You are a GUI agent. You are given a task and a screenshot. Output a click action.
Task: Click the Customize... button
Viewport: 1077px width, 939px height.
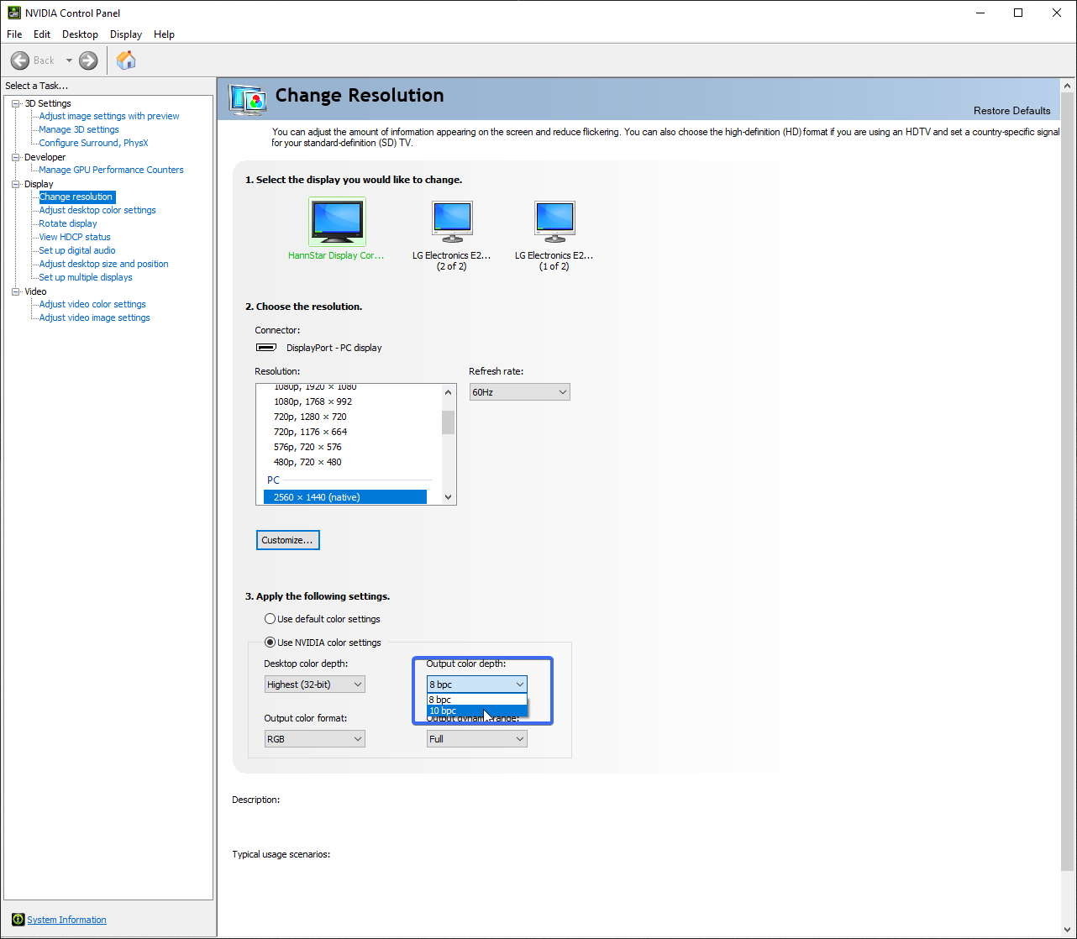tap(287, 540)
